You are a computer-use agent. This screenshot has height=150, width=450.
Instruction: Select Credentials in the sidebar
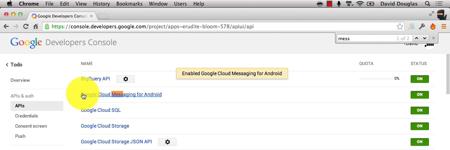[x=26, y=116]
